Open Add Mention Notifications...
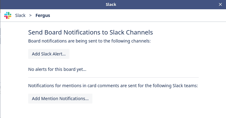Screen dimensions: 226x118 60,99
